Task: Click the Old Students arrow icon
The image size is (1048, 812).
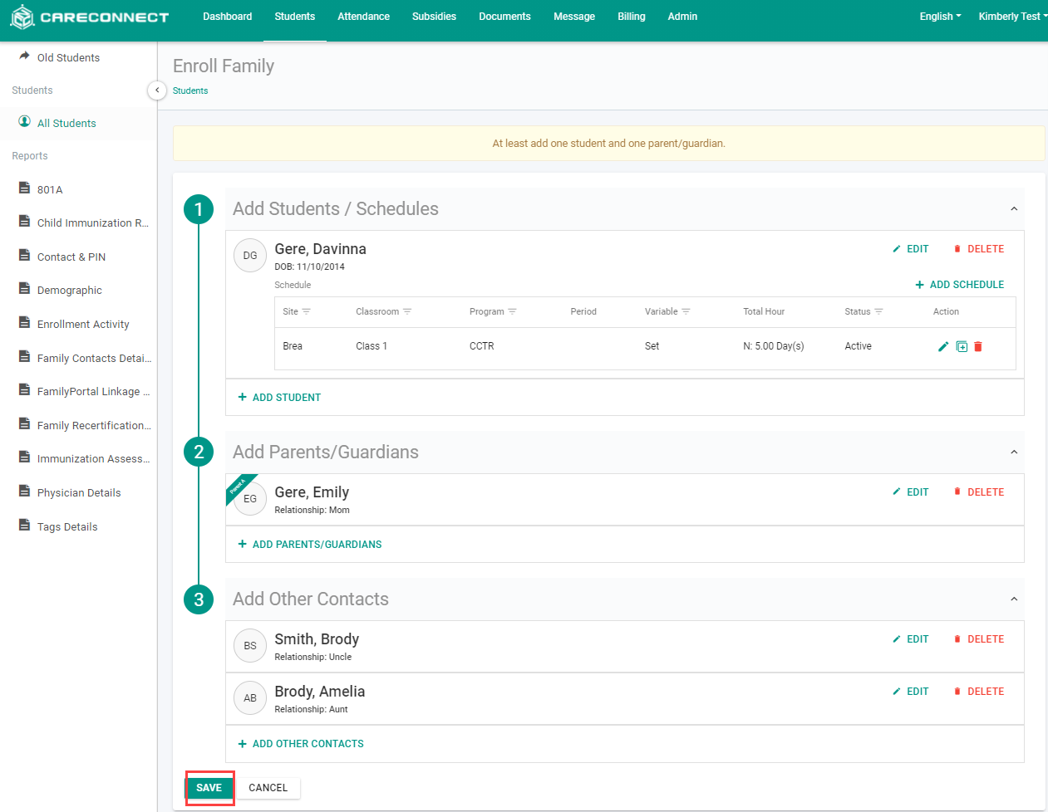Action: click(25, 56)
